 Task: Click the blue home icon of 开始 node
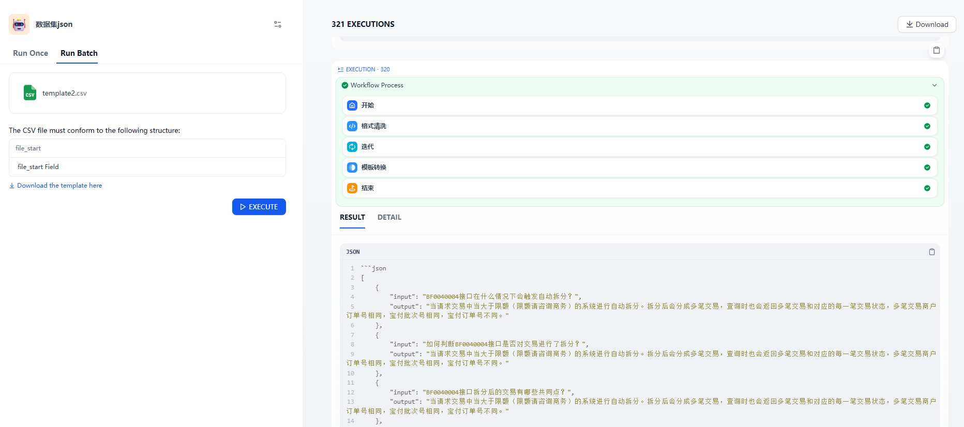pyautogui.click(x=352, y=105)
